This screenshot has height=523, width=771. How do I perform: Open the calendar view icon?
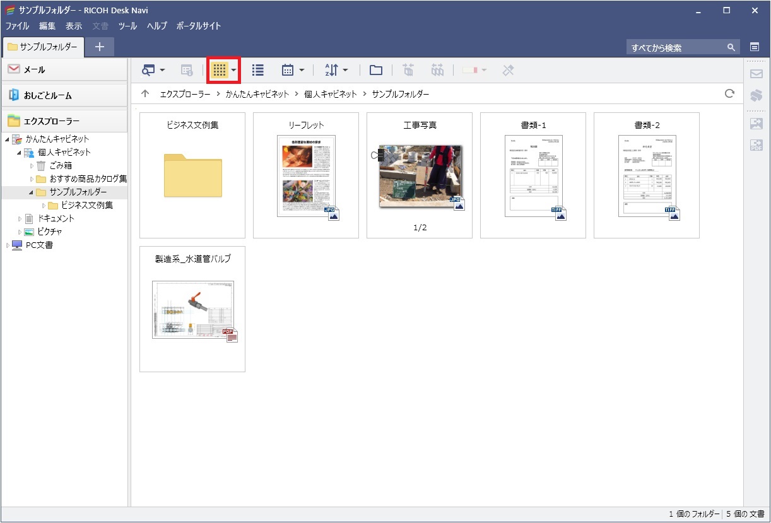coord(289,69)
